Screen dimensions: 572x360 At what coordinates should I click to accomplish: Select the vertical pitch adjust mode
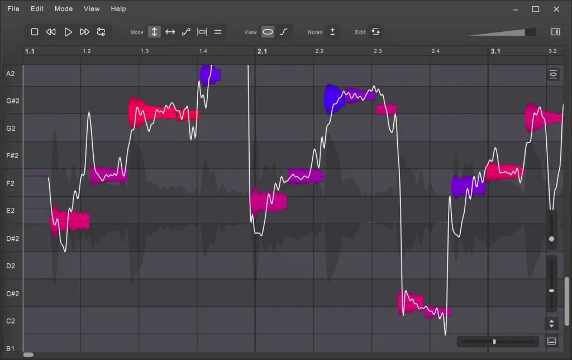[x=155, y=32]
